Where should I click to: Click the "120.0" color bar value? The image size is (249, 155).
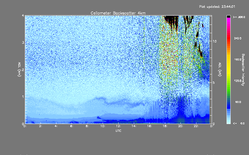tap(238, 81)
